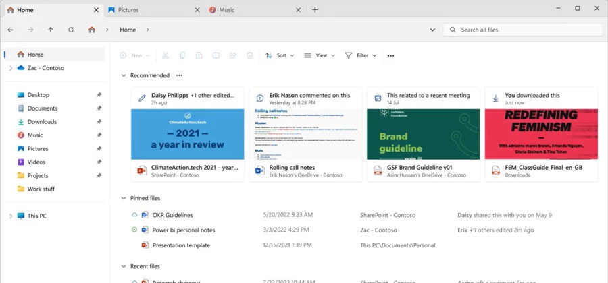The image size is (608, 283).
Task: Toggle pin next to Music folder
Action: click(99, 135)
